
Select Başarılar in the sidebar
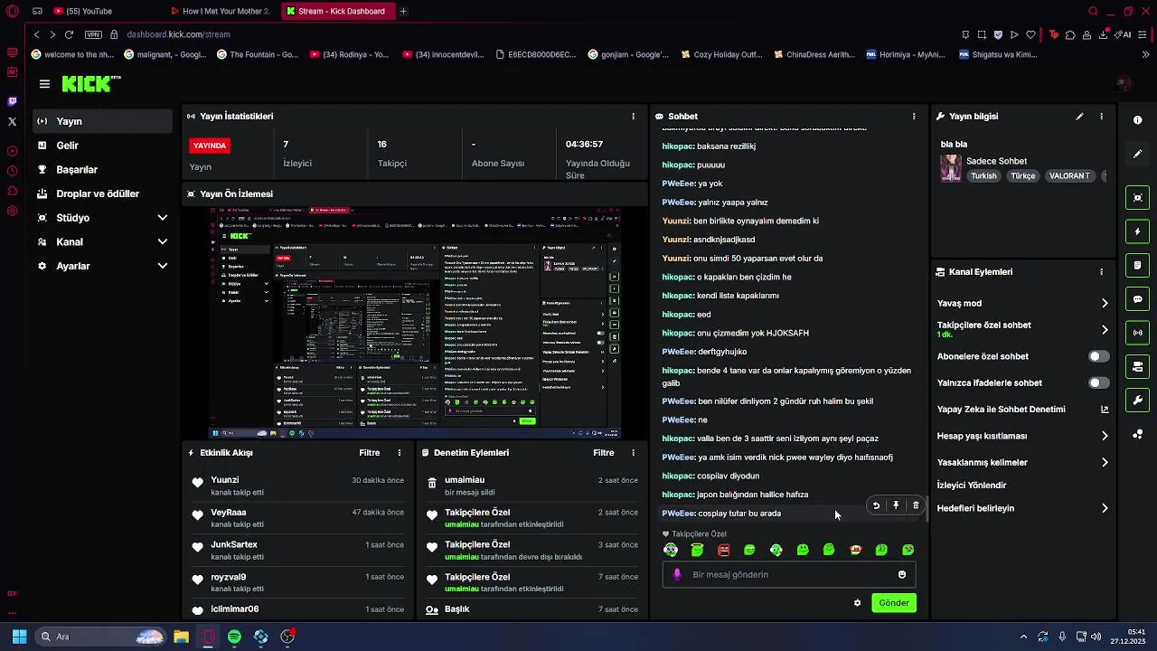pyautogui.click(x=103, y=170)
